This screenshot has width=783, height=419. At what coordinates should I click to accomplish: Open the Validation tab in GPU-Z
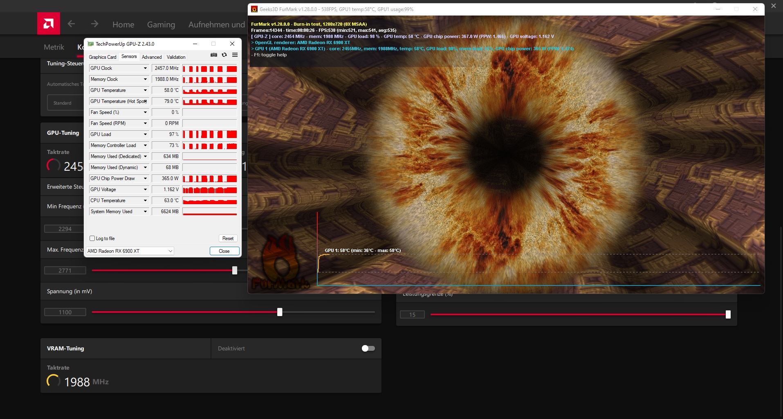(176, 57)
